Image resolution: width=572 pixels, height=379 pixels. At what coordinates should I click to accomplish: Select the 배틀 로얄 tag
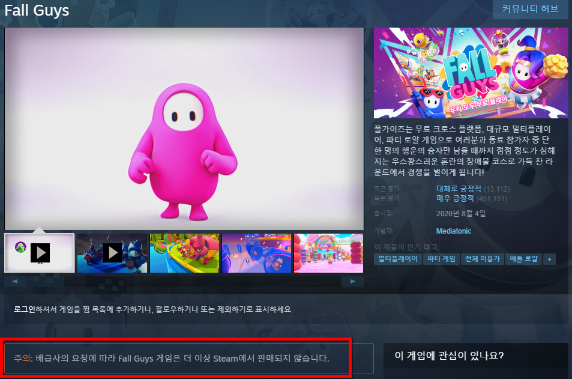click(x=523, y=259)
